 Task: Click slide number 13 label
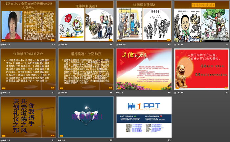(53, 44)
